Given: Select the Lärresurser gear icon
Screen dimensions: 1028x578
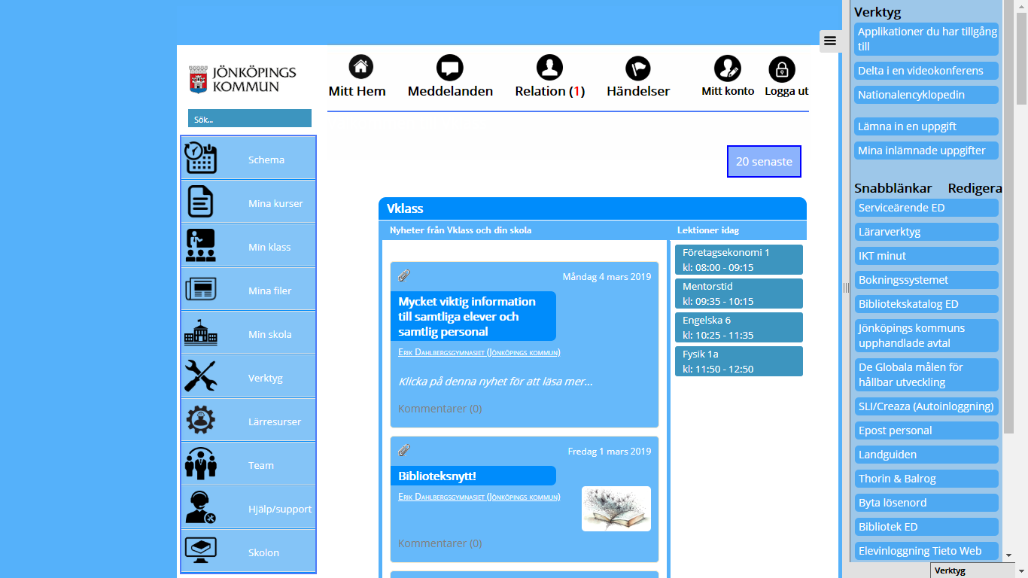Looking at the screenshot, I should click(200, 420).
